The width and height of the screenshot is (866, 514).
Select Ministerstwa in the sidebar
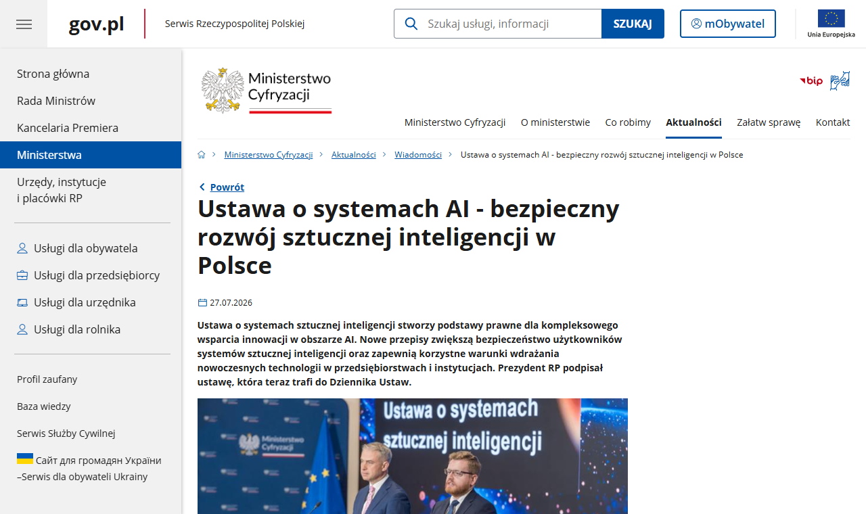click(91, 155)
